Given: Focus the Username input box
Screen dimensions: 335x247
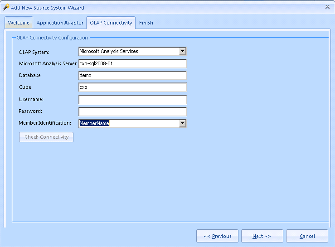Looking at the screenshot, I should pos(133,100).
